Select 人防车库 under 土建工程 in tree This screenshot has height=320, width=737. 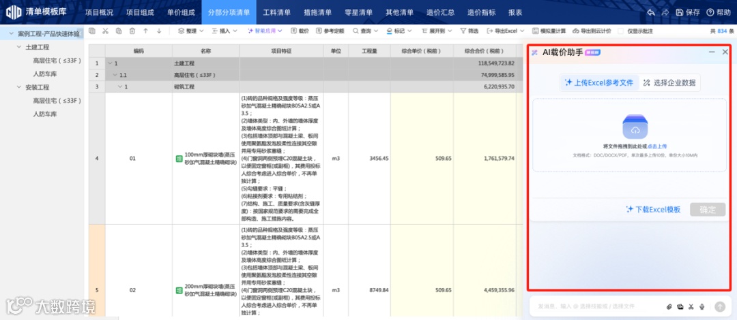click(44, 74)
